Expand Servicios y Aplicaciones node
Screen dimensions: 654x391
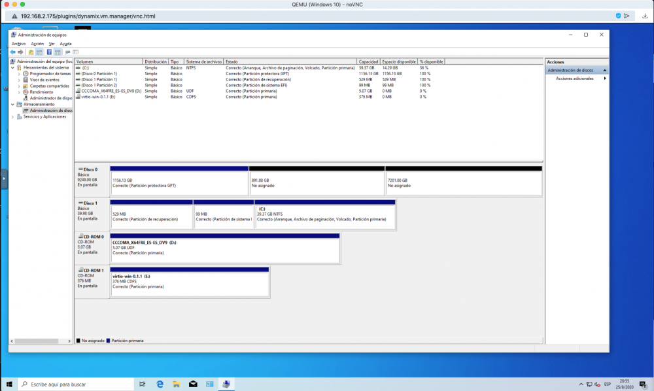tap(12, 117)
